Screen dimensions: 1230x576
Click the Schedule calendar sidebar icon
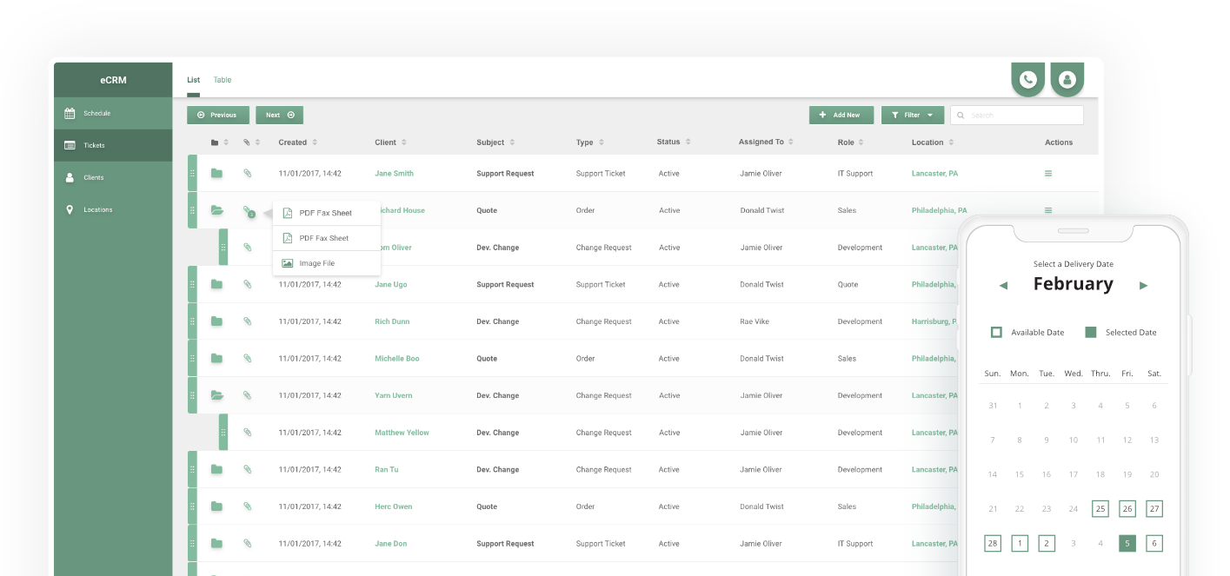[70, 113]
